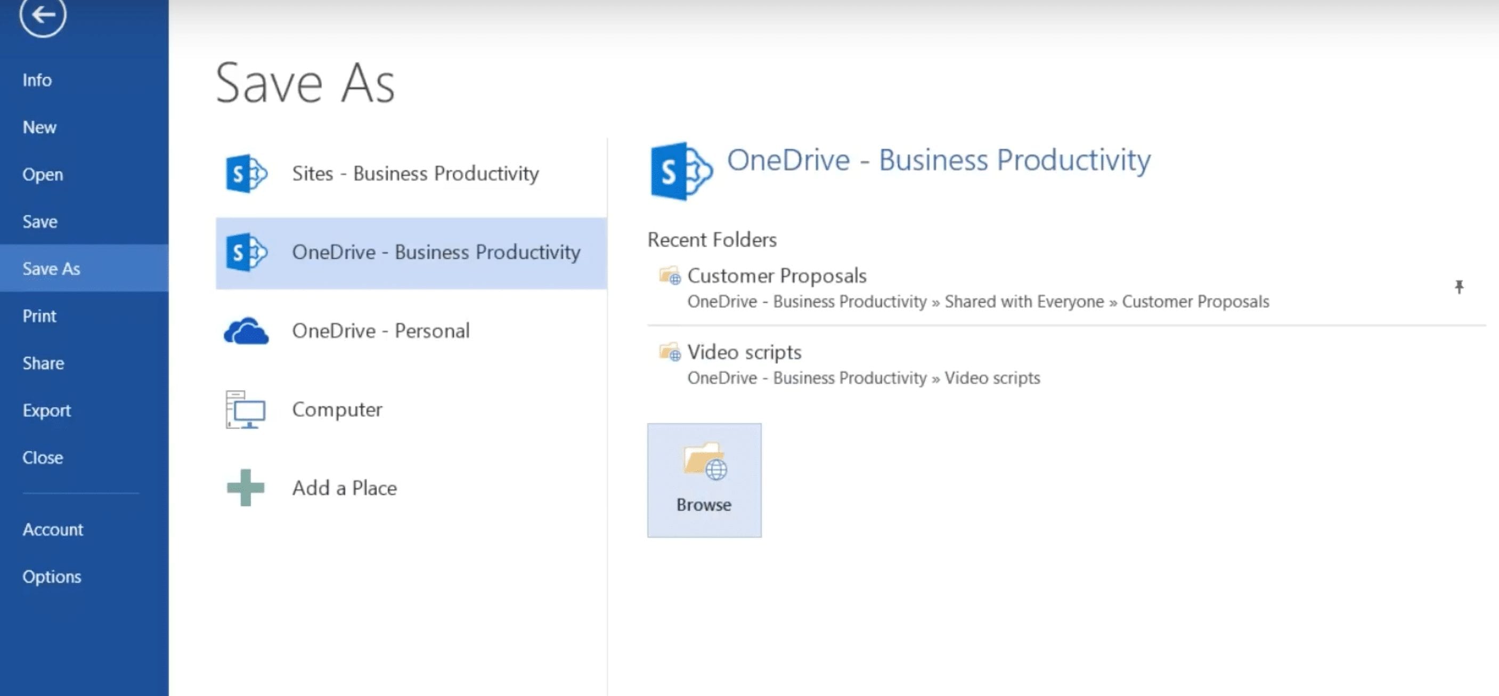Viewport: 1499px width, 696px height.
Task: Open the Print page
Action: 39,316
